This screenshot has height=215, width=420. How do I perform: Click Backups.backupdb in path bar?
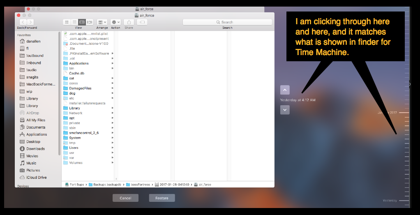click(x=105, y=185)
